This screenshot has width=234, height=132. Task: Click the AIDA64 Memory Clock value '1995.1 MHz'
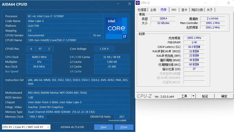click(36, 117)
